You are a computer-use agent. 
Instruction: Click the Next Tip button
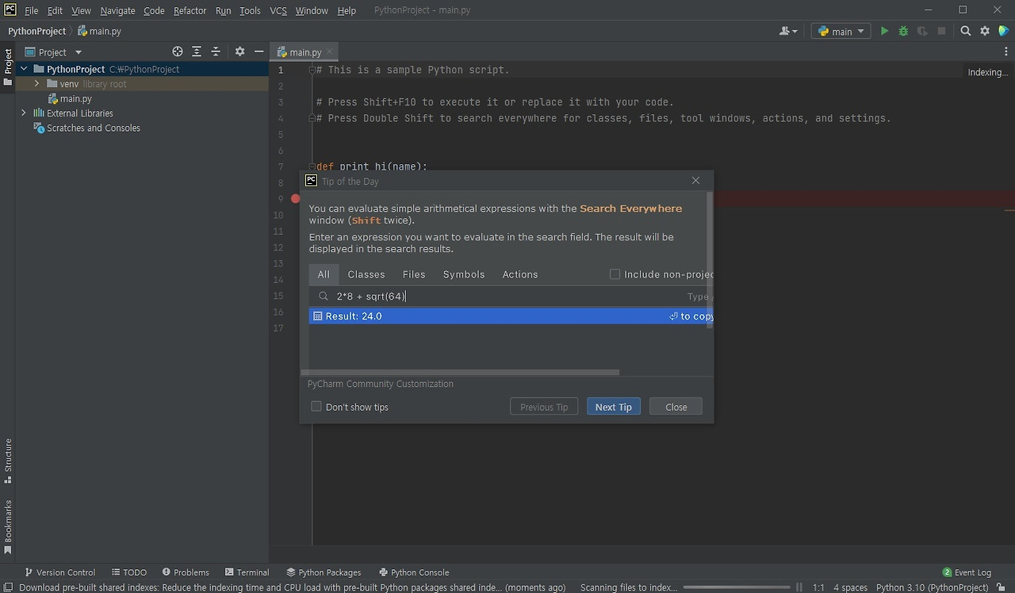tap(613, 407)
